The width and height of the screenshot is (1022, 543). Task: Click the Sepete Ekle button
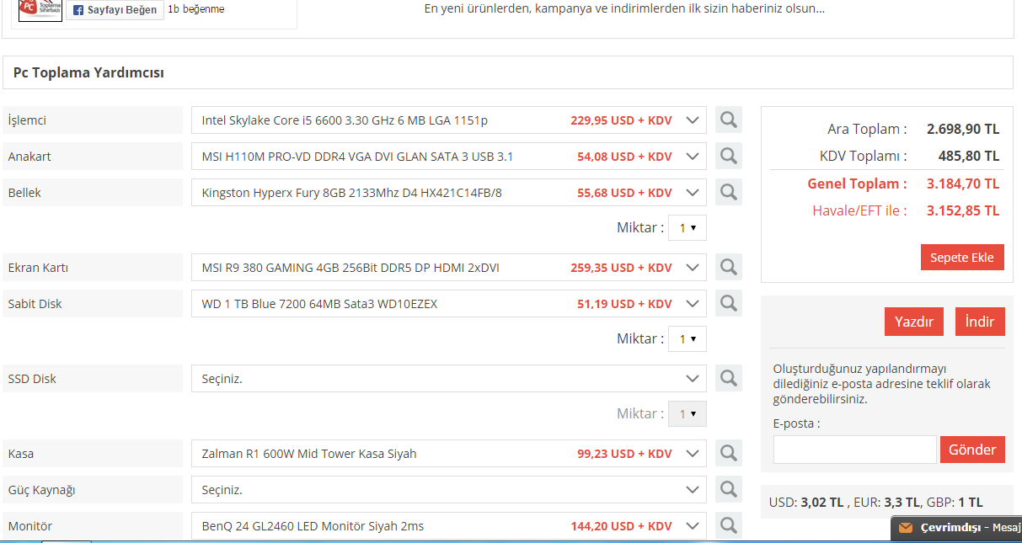pyautogui.click(x=962, y=258)
